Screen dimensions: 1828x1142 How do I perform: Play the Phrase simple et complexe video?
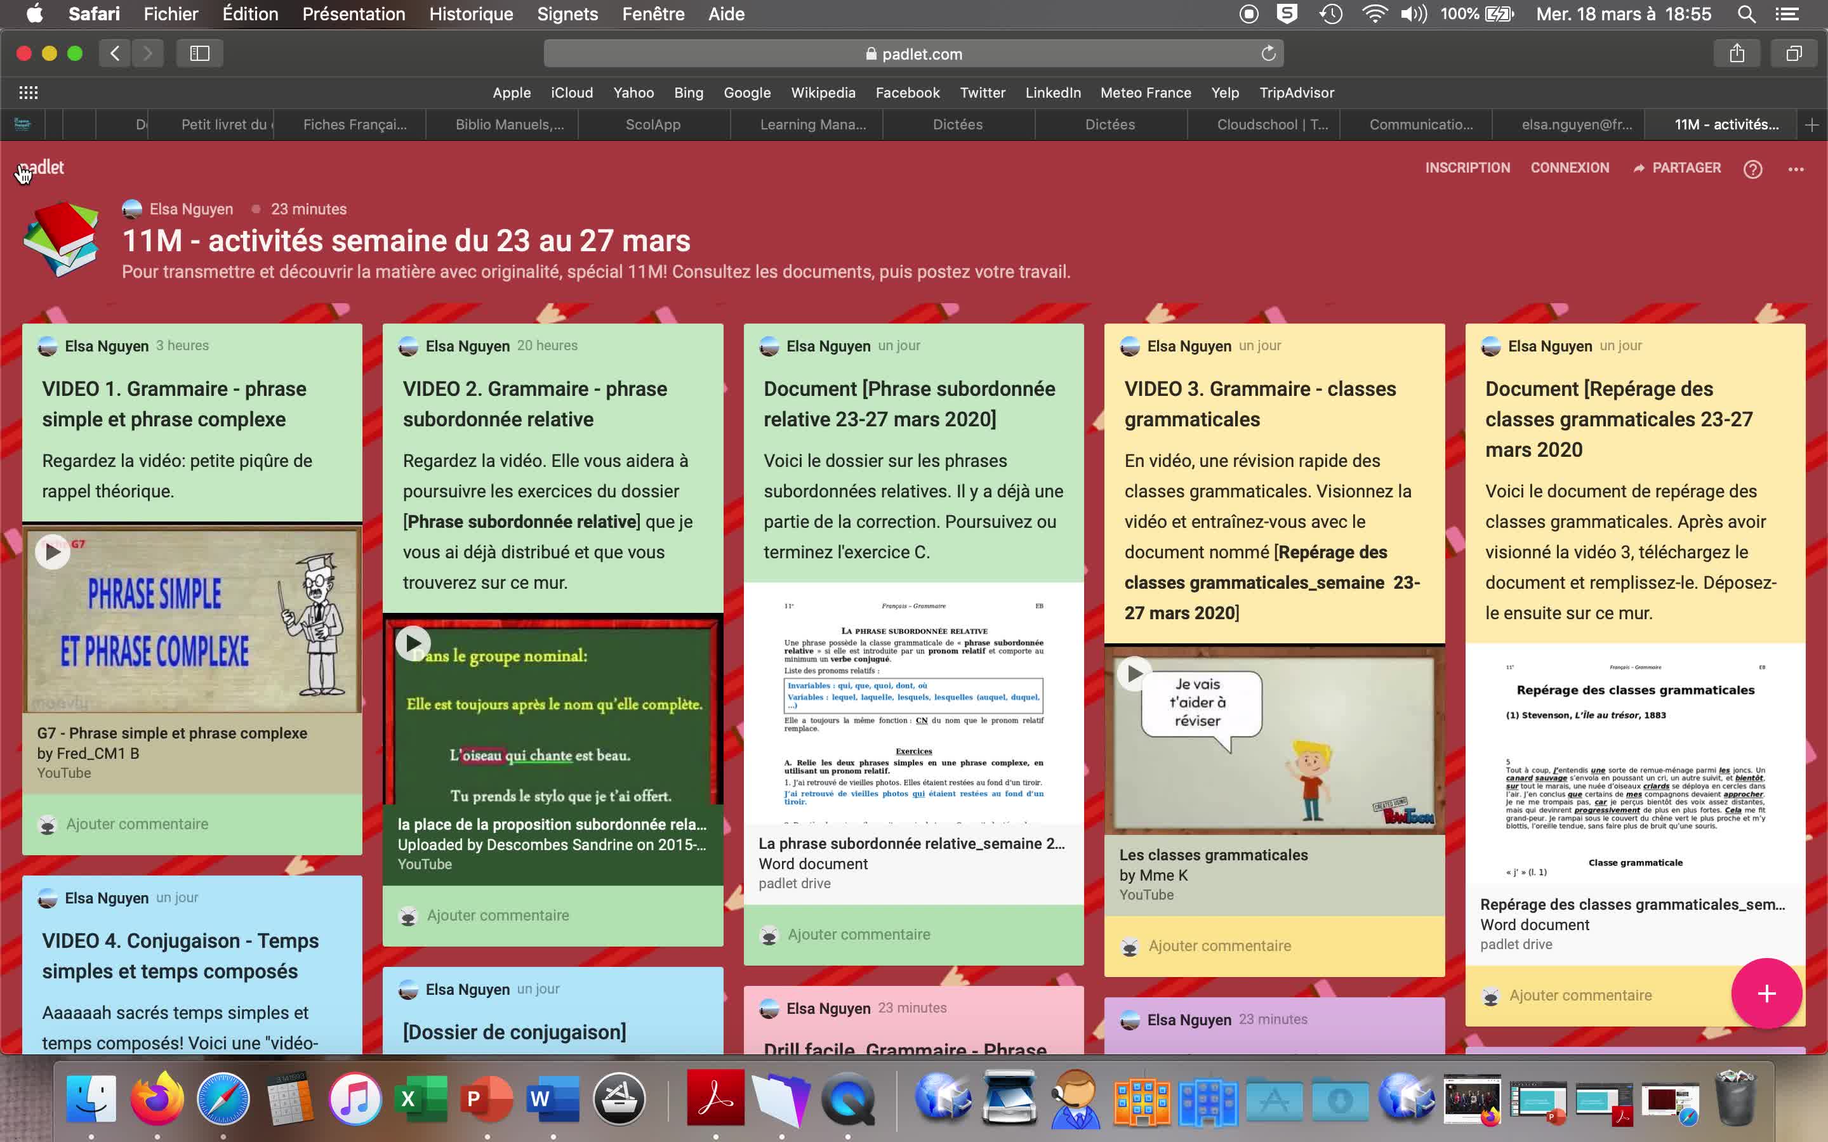53,552
